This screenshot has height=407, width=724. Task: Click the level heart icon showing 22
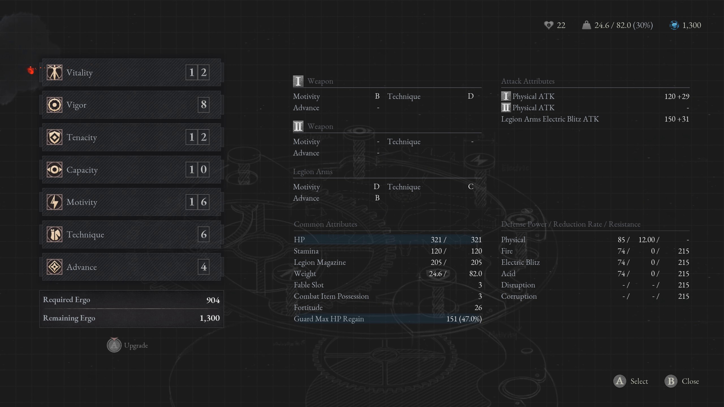pos(548,25)
